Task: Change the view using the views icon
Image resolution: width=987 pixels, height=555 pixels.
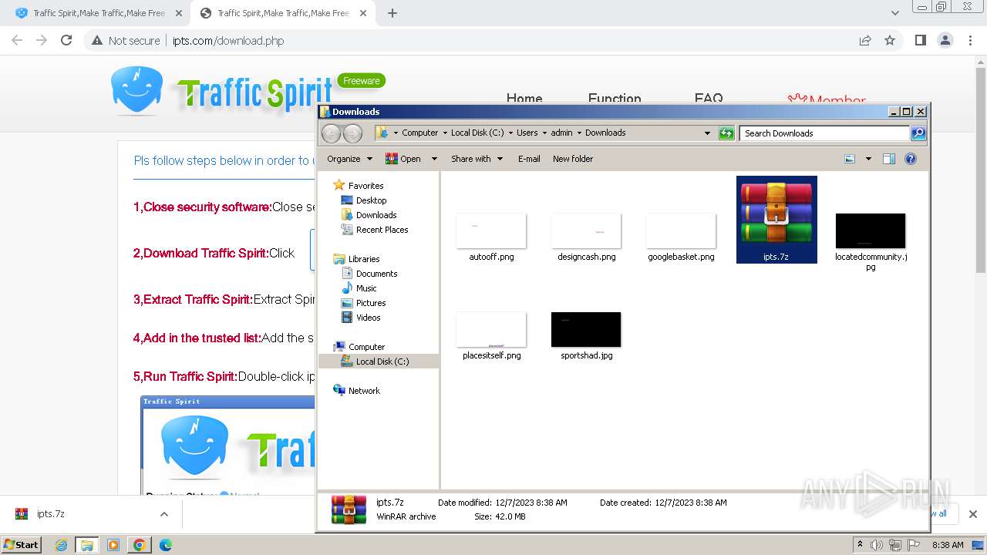Action: 850,159
